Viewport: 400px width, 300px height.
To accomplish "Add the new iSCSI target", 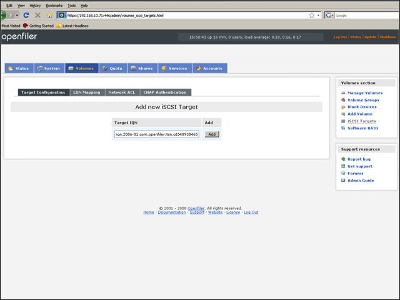I will pos(212,134).
